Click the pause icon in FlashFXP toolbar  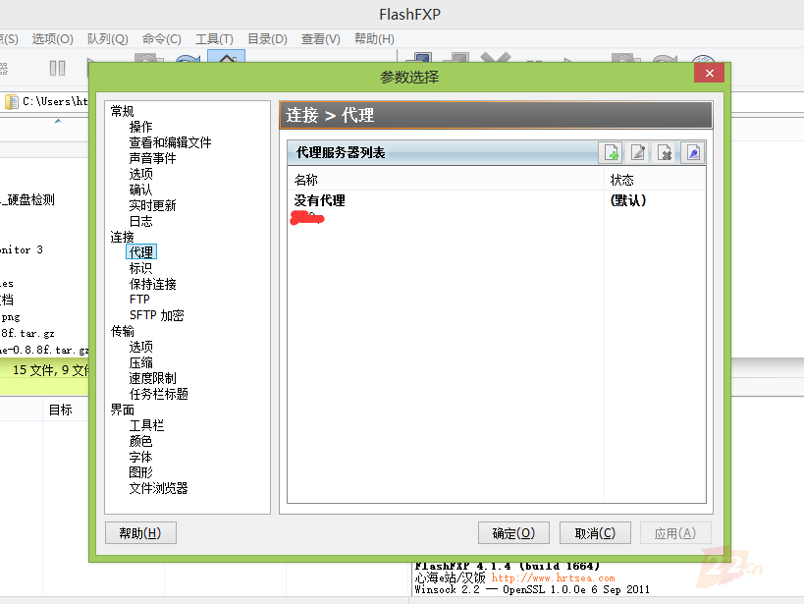click(x=57, y=68)
